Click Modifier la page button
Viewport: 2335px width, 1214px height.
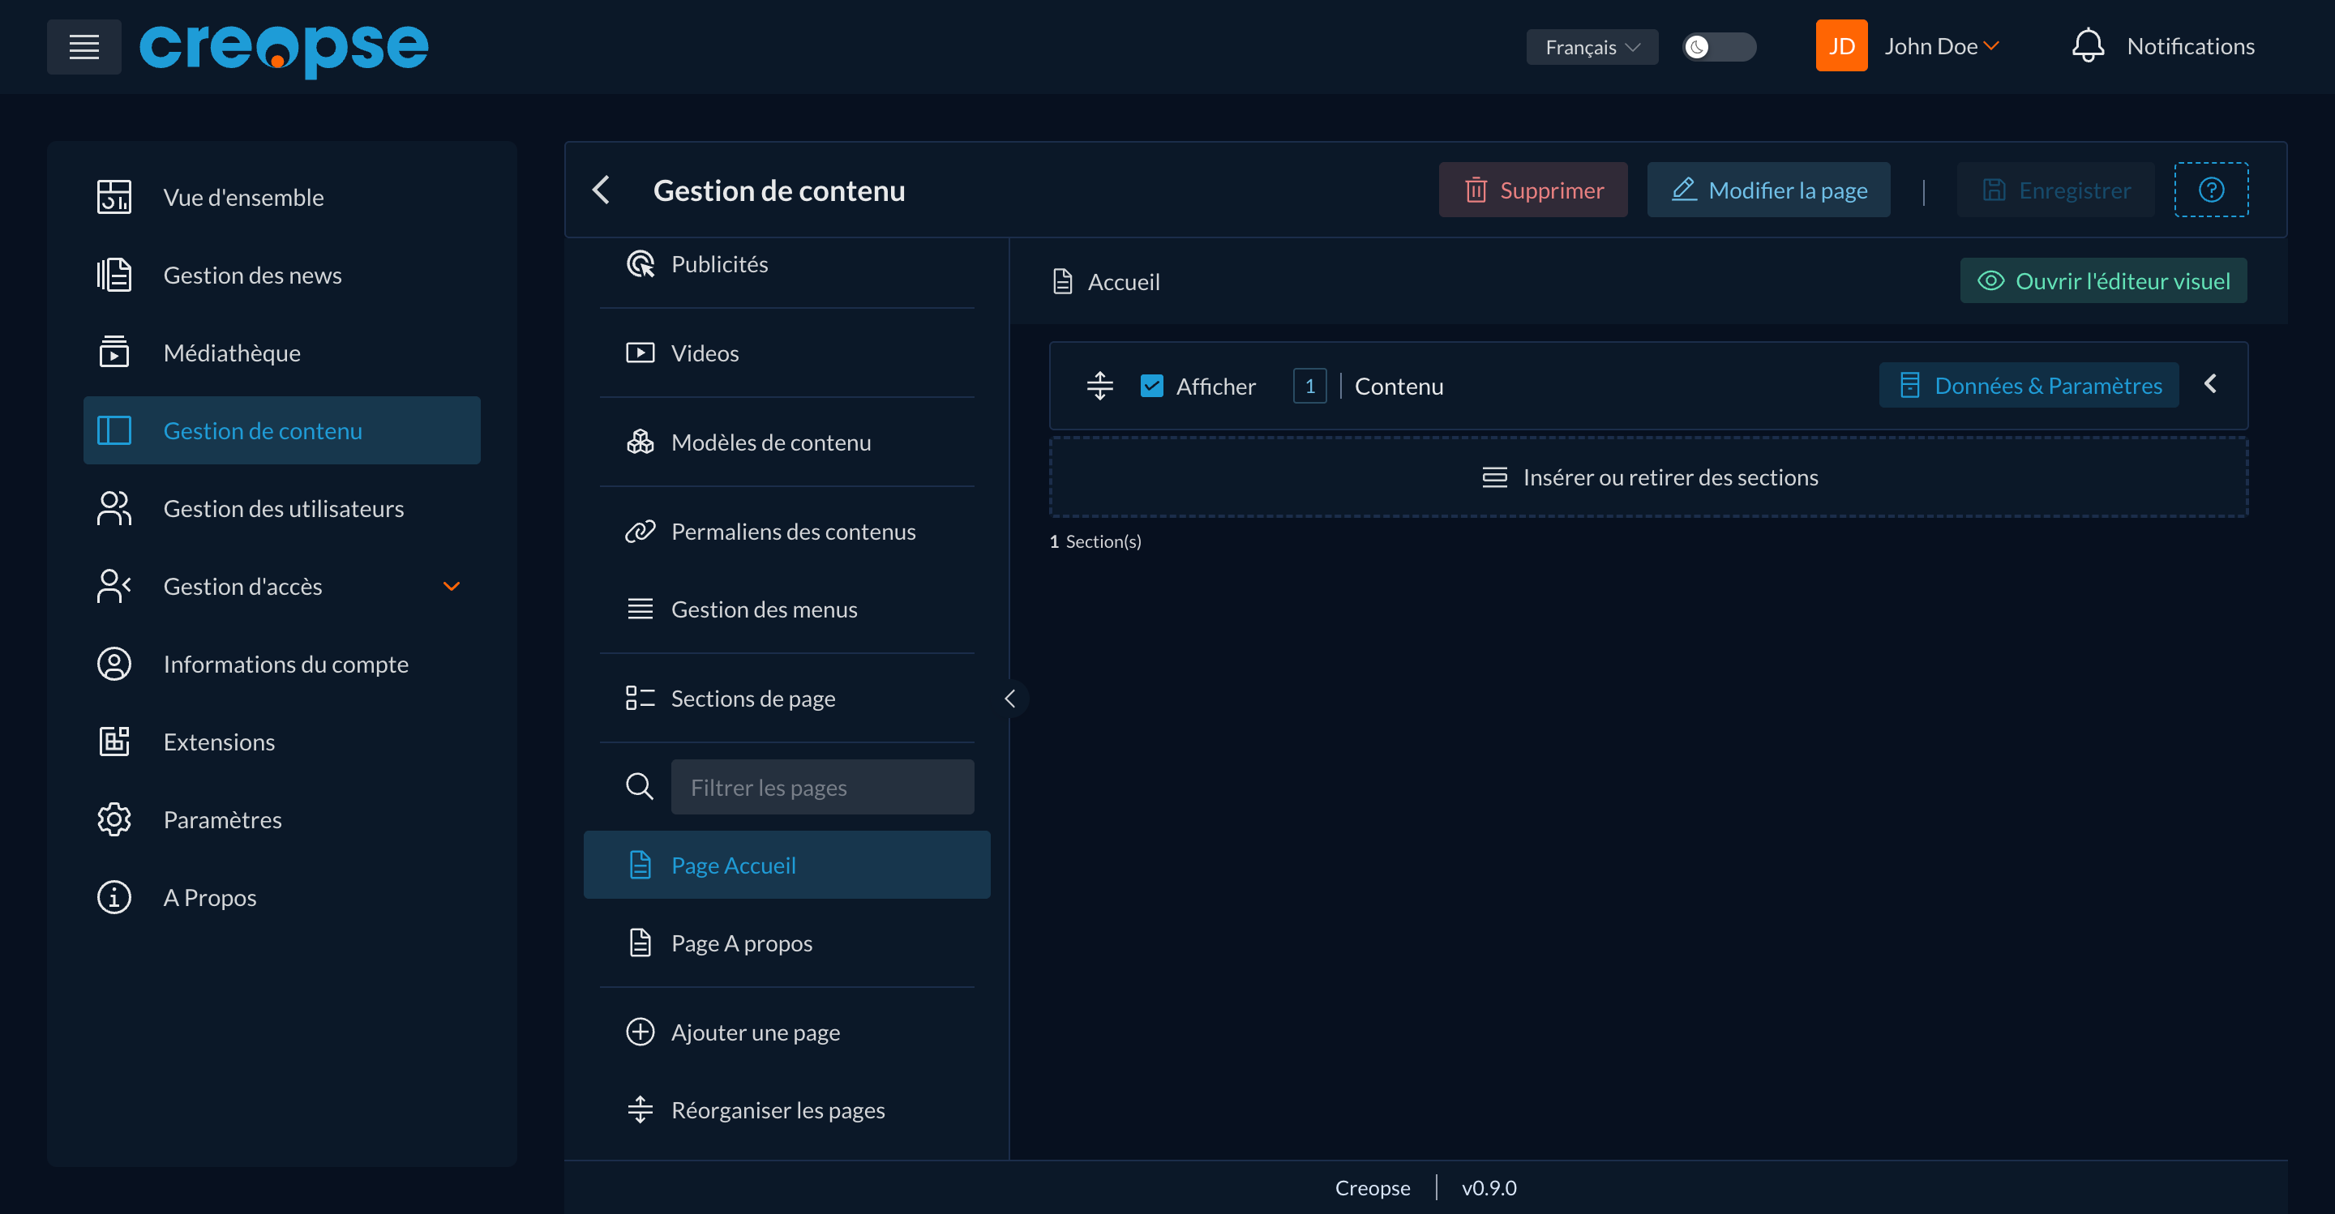click(x=1768, y=190)
